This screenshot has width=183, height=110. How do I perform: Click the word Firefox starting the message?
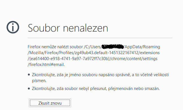pos(34,47)
